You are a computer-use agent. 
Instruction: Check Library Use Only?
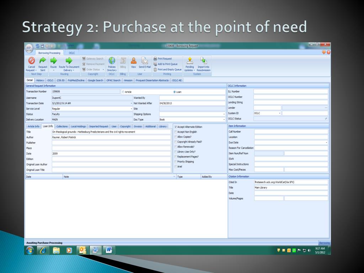pos(176,152)
